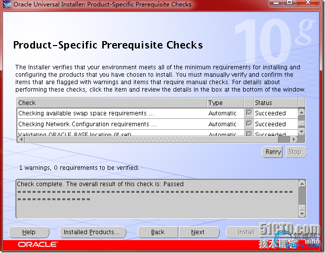Viewport: 325px width, 253px height.
Task: Minimize the Oracle Universal Installer window
Action: pyautogui.click(x=276, y=3)
